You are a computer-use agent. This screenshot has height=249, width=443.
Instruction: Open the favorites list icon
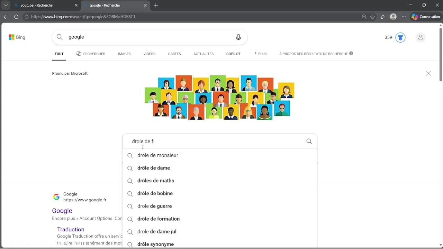click(x=383, y=17)
